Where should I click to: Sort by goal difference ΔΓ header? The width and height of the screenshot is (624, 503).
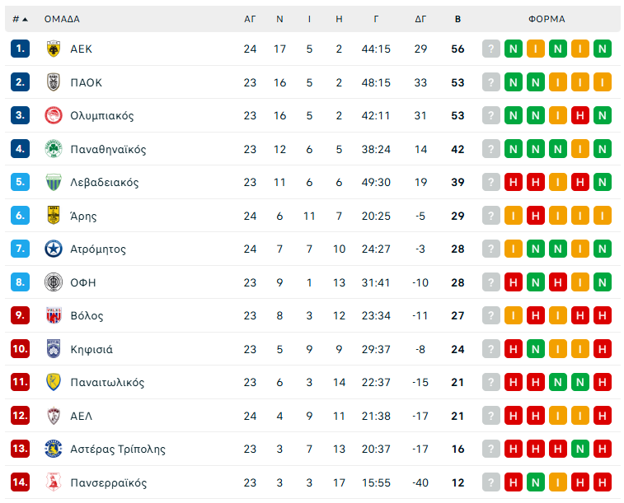[420, 19]
